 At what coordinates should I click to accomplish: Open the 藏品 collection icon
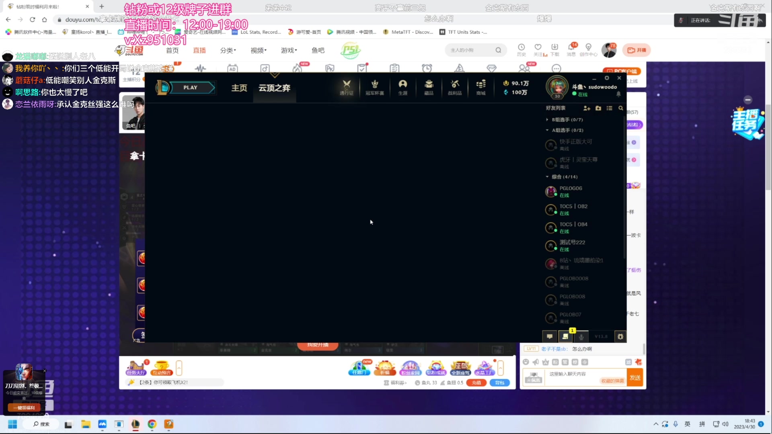pyautogui.click(x=429, y=86)
